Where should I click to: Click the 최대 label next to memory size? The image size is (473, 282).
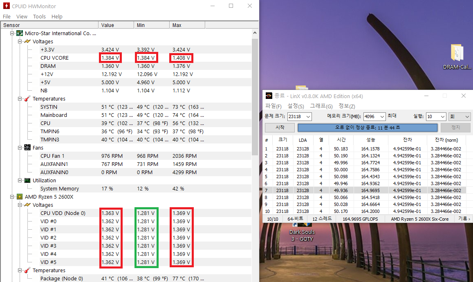tap(392, 116)
